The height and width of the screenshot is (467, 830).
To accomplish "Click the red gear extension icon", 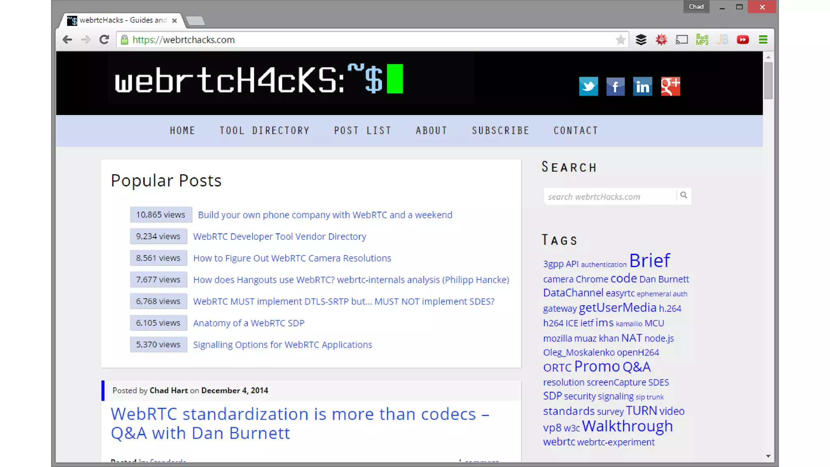I will (x=661, y=40).
